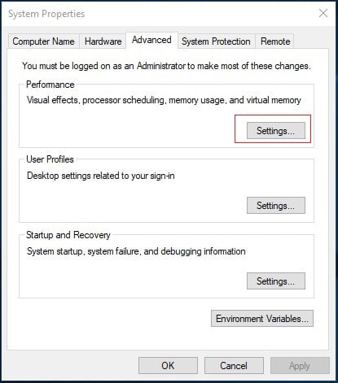The width and height of the screenshot is (338, 383).
Task: Open Performance Settings button
Action: 276,131
